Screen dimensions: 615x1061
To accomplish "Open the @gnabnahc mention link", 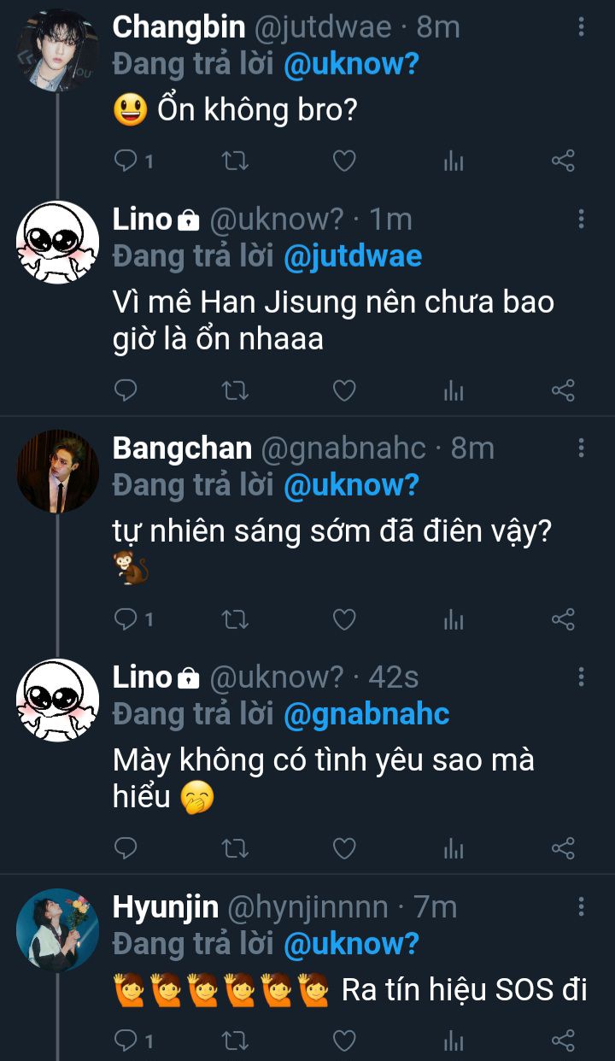I will (366, 714).
